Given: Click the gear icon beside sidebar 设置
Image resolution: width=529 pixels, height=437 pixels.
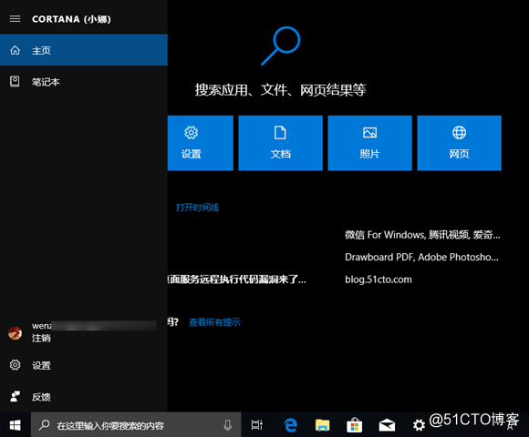Looking at the screenshot, I should (x=15, y=365).
